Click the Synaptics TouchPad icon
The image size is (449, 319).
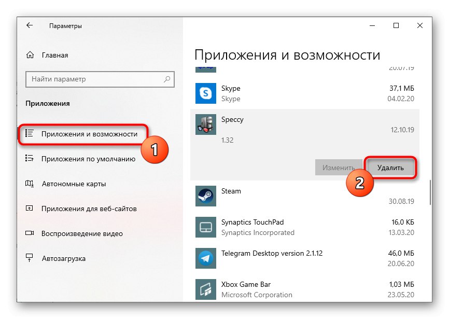tap(205, 227)
